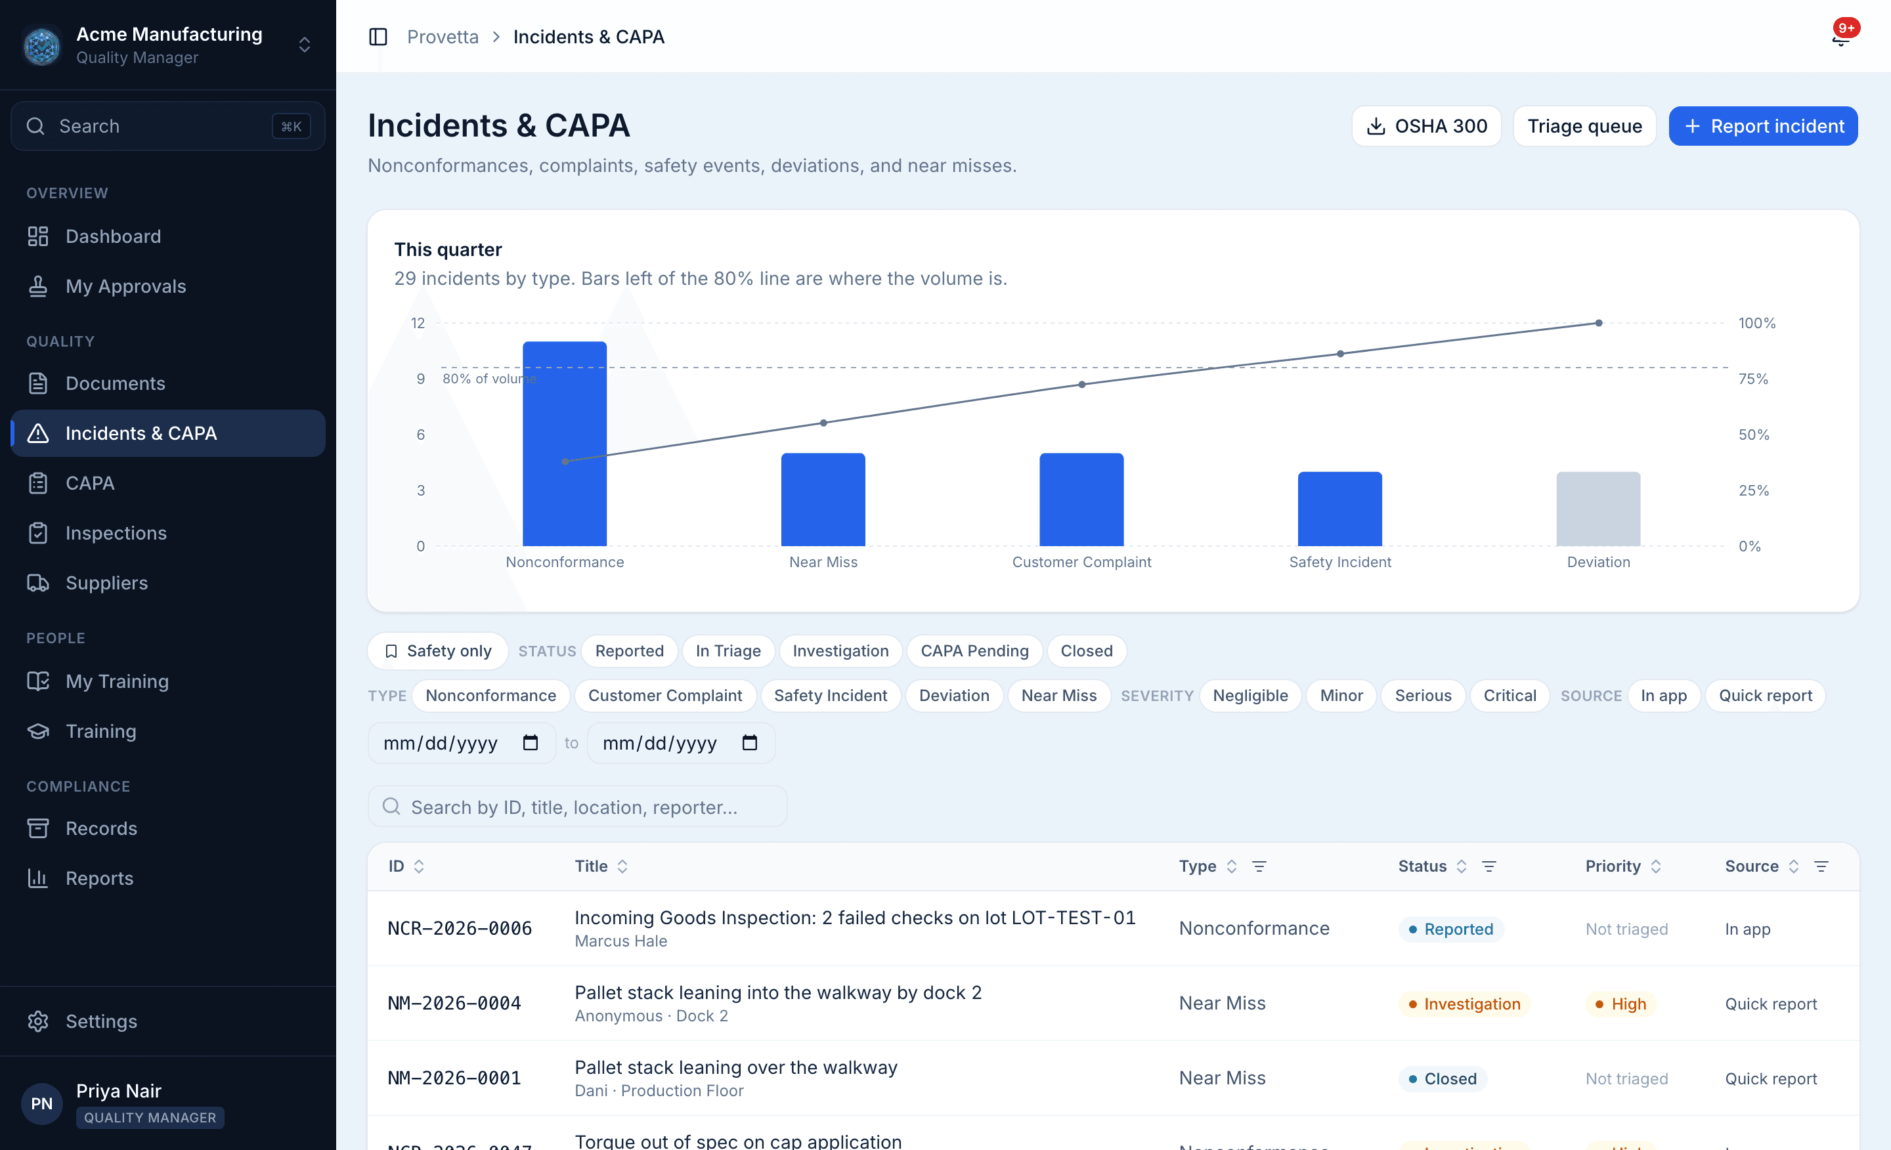Screen dimensions: 1891x1150
Task: Click the Acme Manufacturing logo
Action: pyautogui.click(x=42, y=45)
